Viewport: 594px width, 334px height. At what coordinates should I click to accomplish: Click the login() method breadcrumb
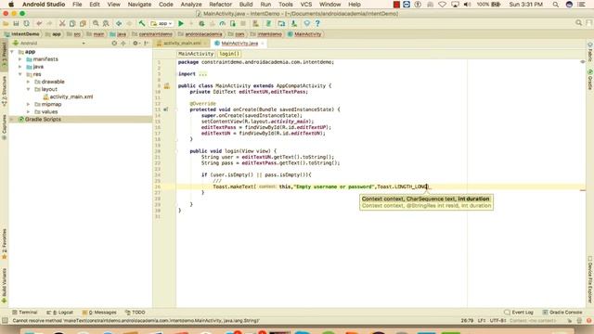tap(229, 54)
